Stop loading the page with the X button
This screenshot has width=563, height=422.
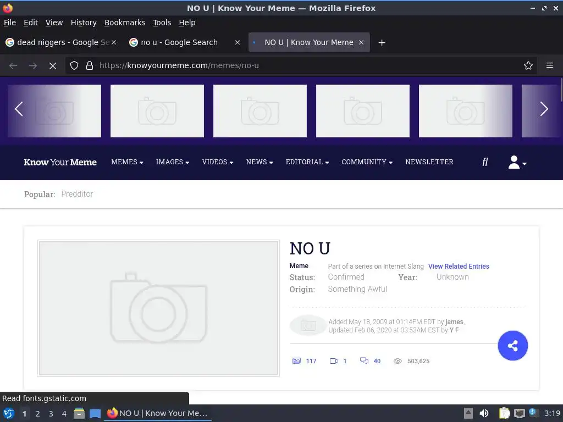click(x=53, y=66)
